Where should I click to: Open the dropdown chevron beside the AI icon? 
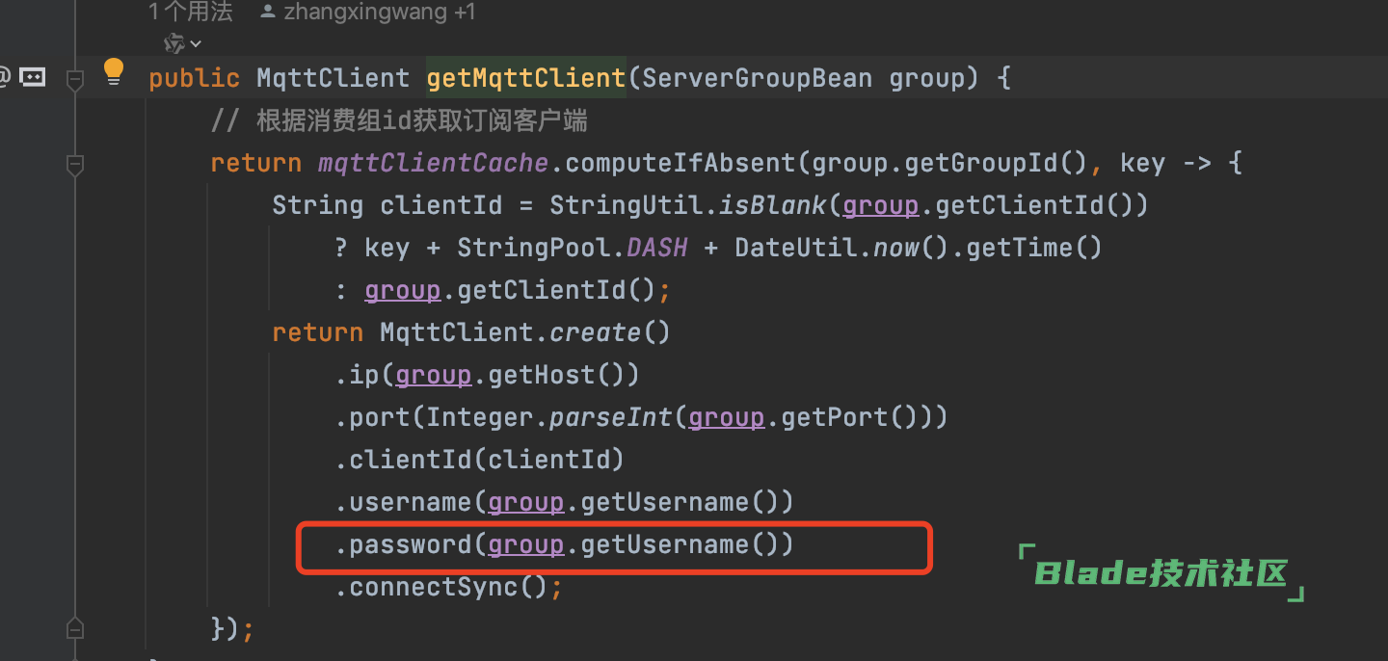tap(196, 44)
